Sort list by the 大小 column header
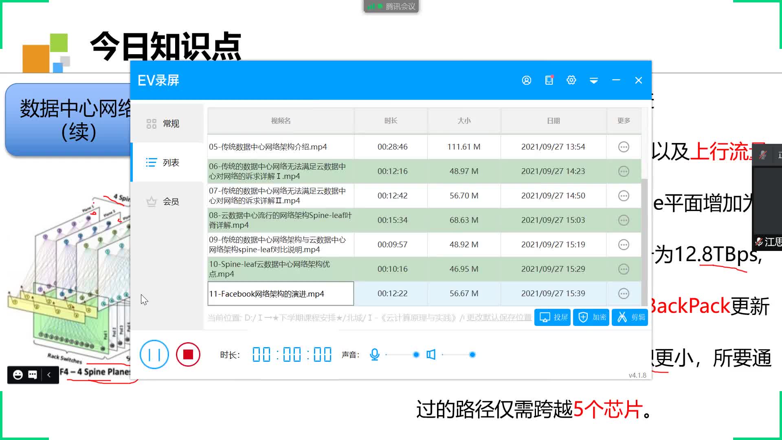 tap(464, 121)
